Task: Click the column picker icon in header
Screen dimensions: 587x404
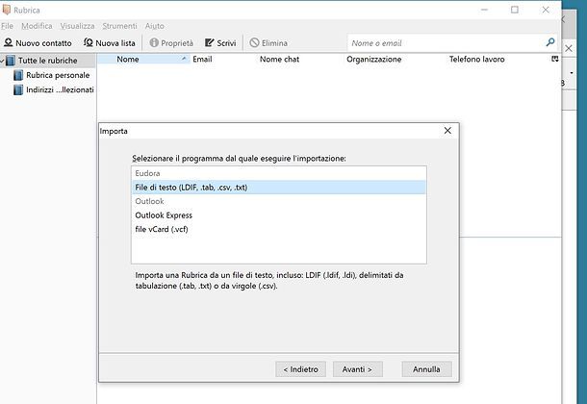Action: point(555,59)
